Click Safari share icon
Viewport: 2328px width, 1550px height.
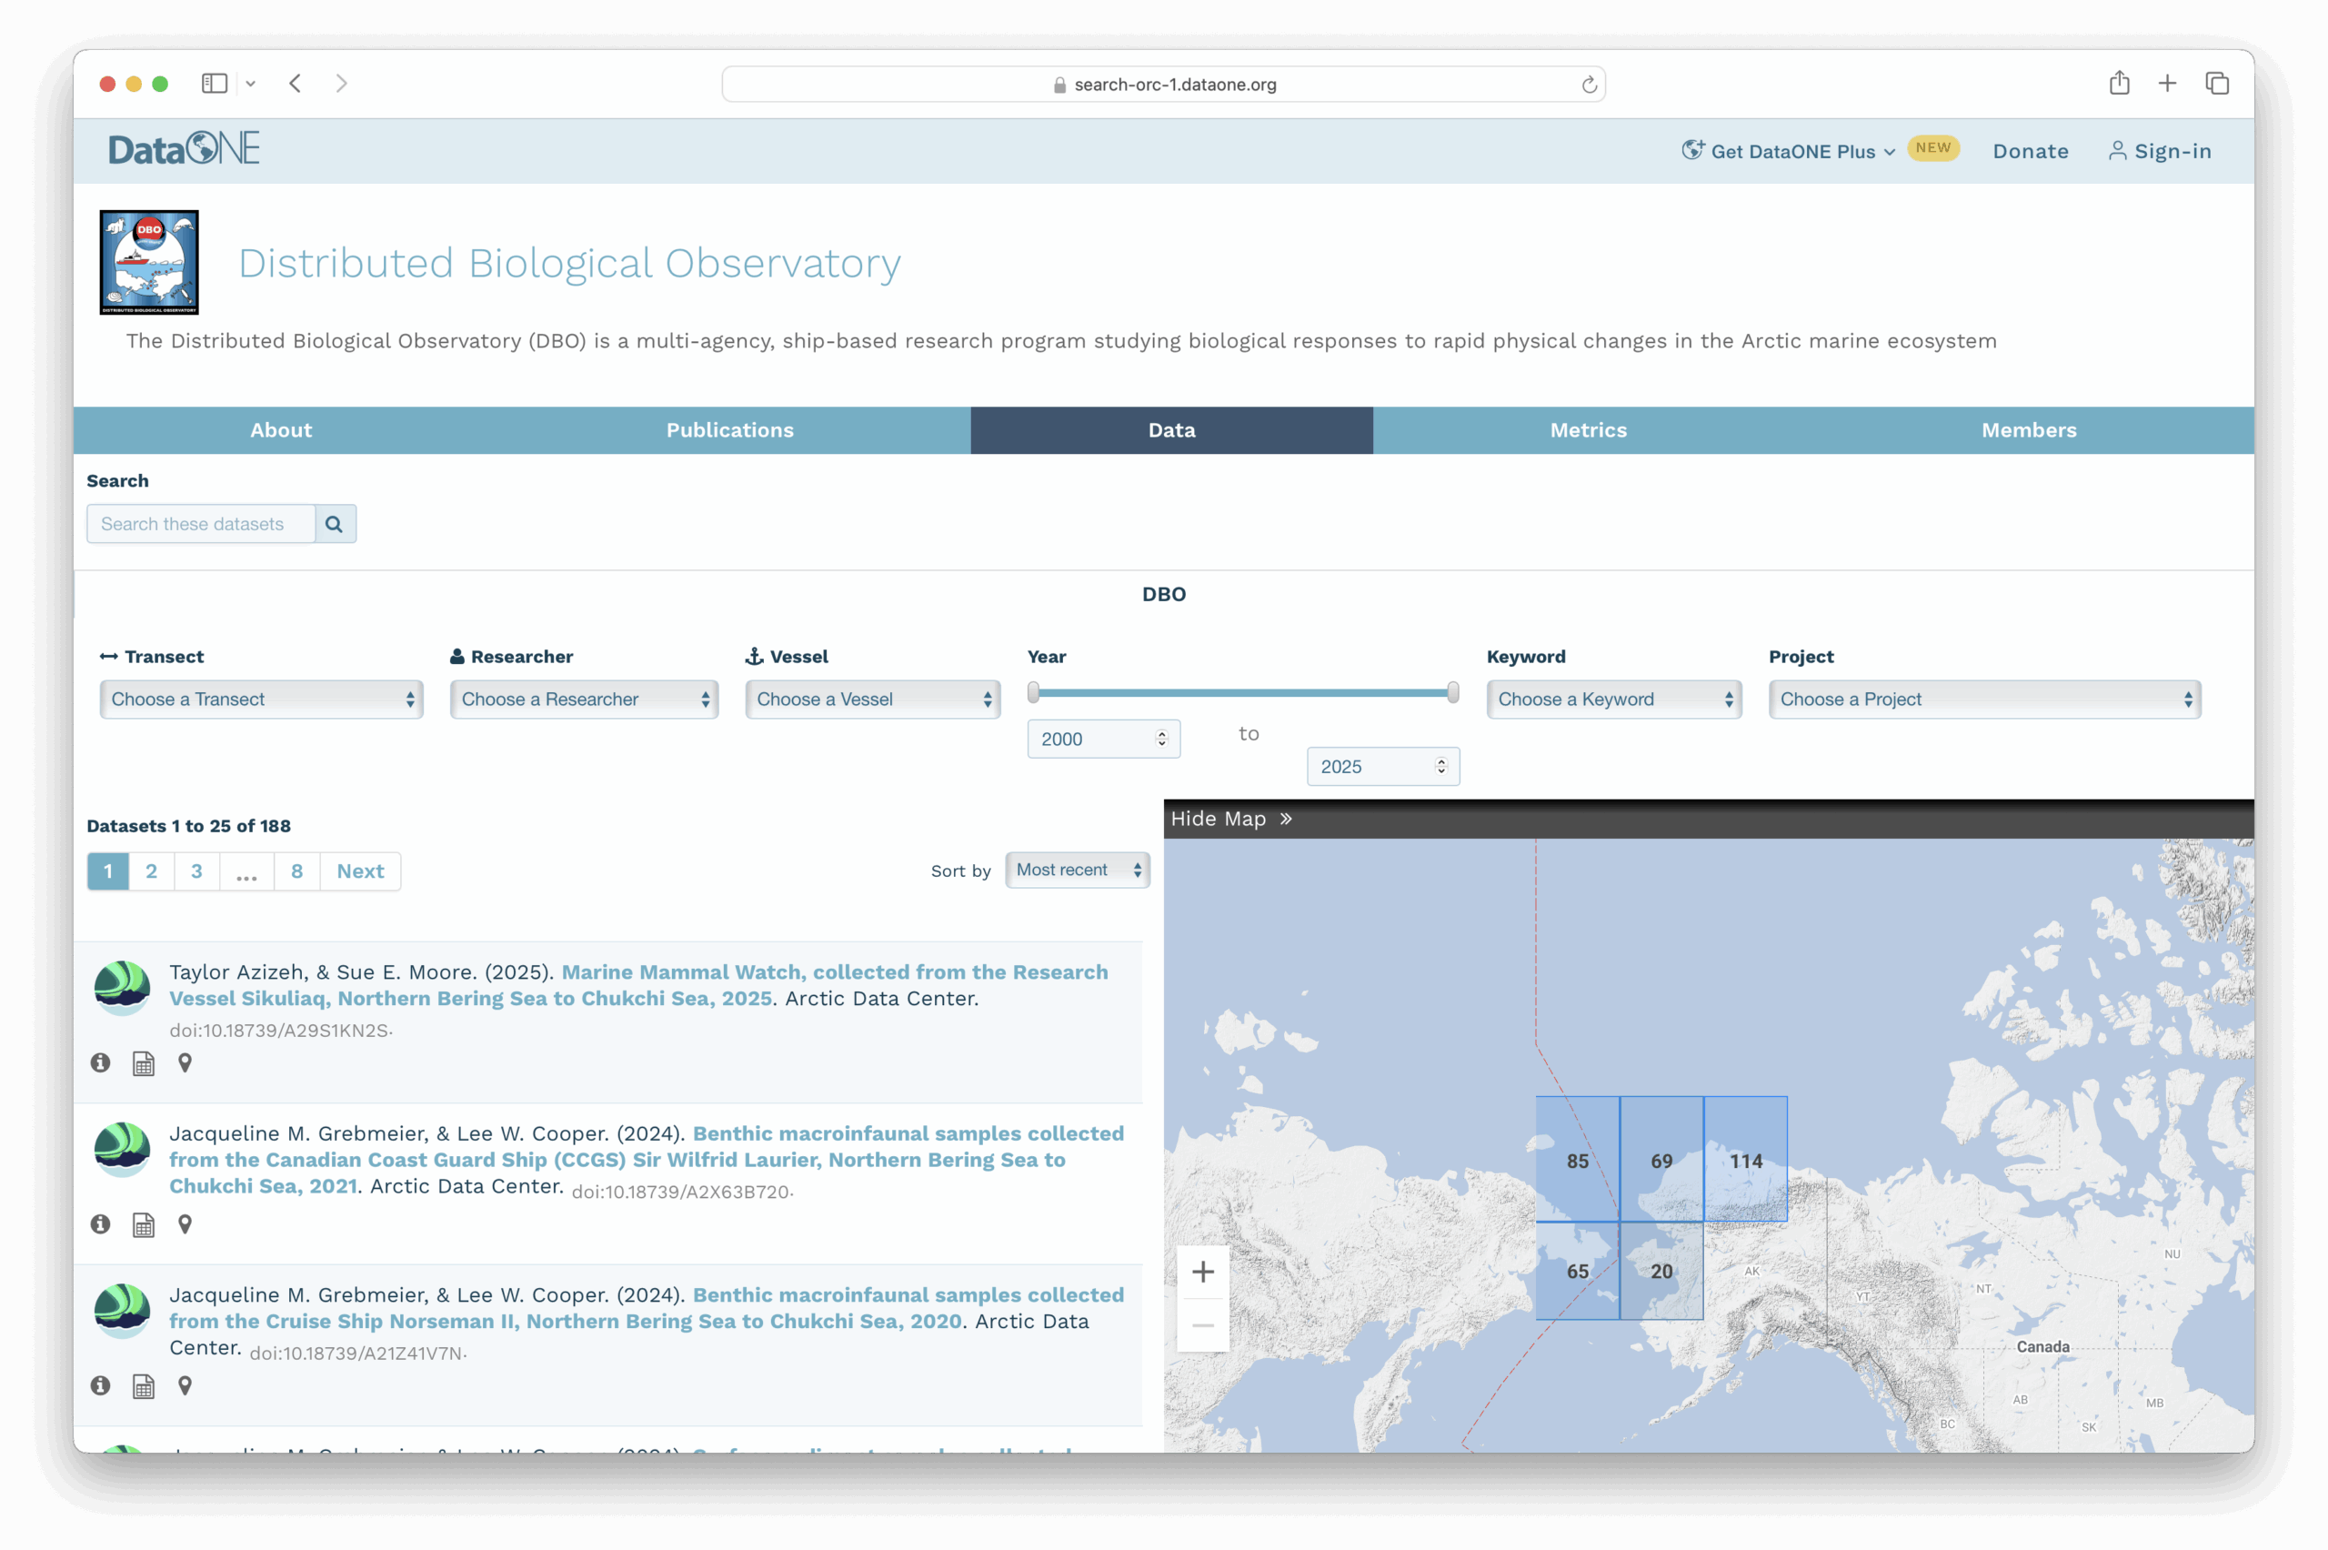point(2119,84)
